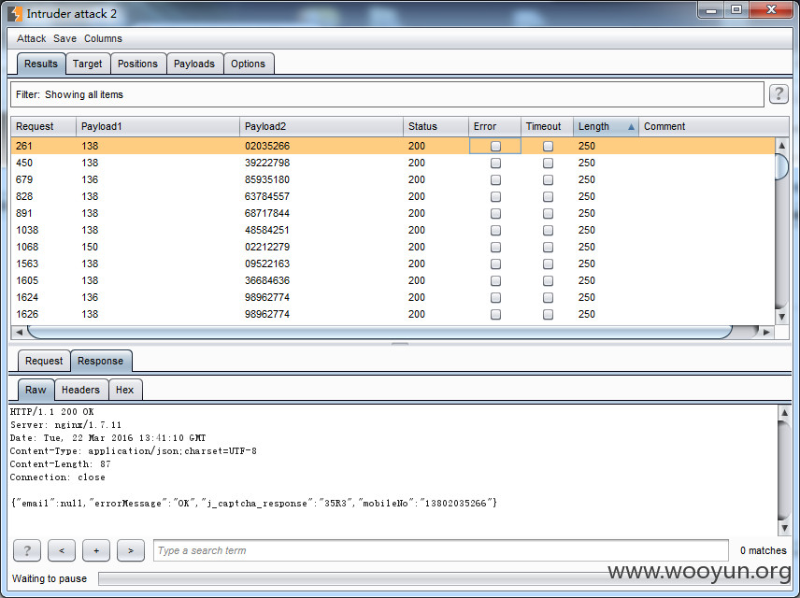The image size is (800, 598).
Task: Sort by Payload1 column header
Action: [x=158, y=126]
